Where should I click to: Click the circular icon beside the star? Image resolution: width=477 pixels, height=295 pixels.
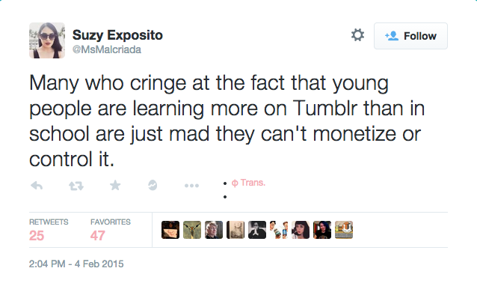153,185
